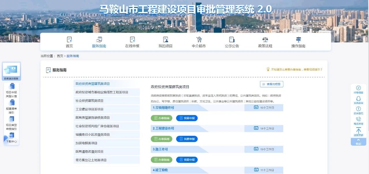Image resolution: width=369 pixels, height=174 pixels.
Task: Click the 问卷调查 survey icon
Action: pos(358,88)
